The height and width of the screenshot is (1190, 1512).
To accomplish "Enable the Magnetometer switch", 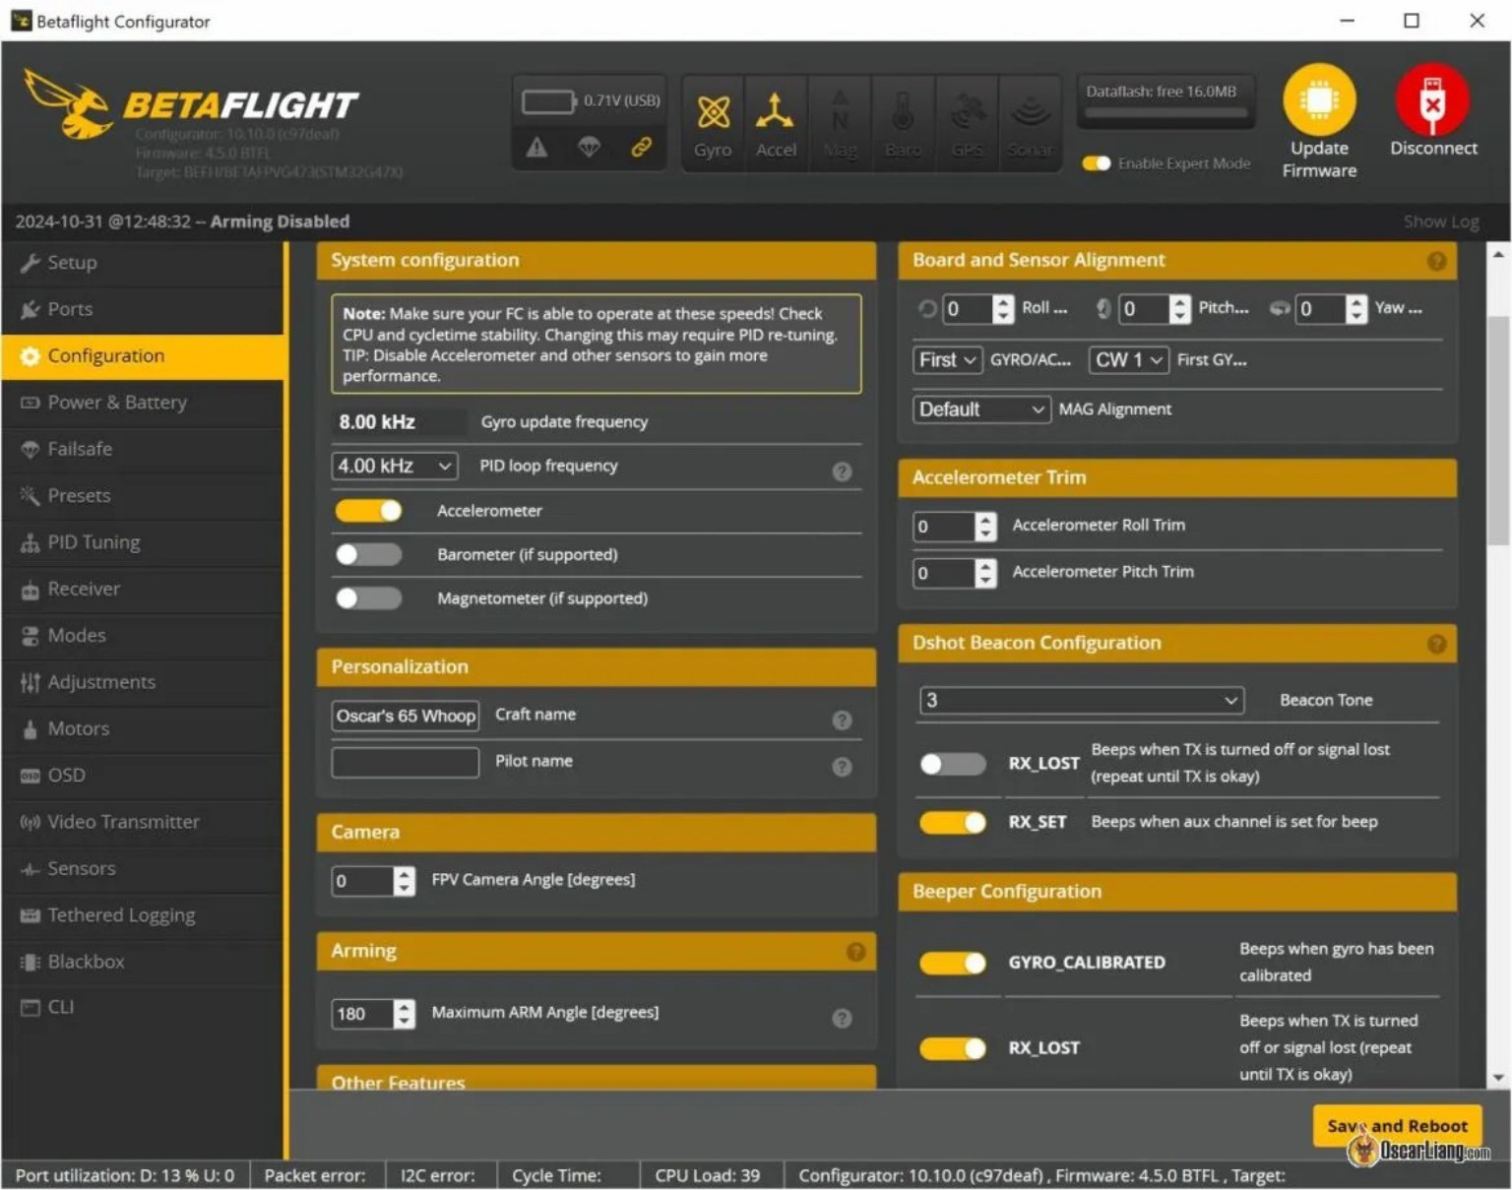I will 368,597.
